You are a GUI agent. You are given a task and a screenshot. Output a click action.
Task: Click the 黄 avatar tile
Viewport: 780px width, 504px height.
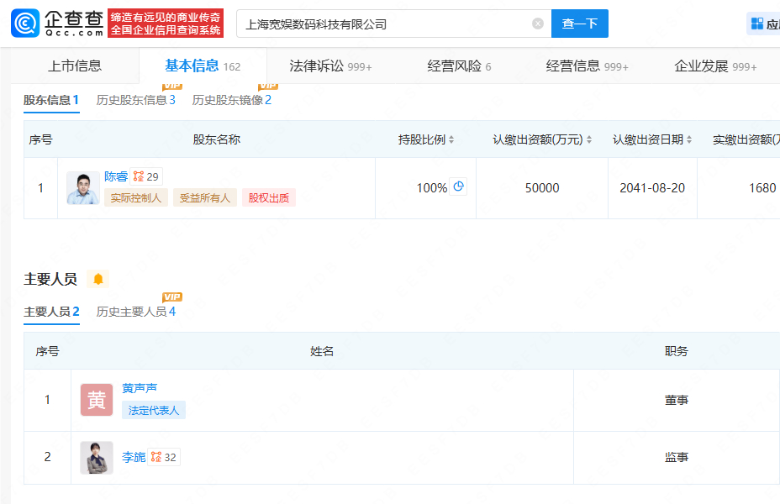pyautogui.click(x=97, y=400)
